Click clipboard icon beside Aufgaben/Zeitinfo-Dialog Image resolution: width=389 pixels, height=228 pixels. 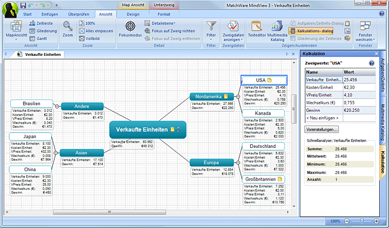pos(347,23)
